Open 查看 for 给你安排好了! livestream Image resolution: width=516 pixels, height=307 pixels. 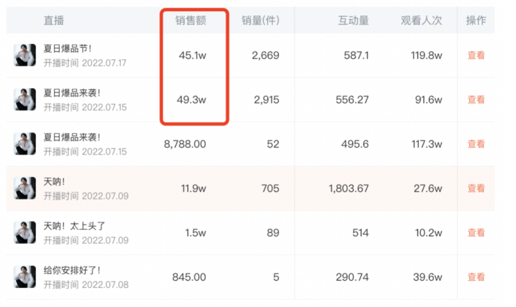click(x=476, y=277)
